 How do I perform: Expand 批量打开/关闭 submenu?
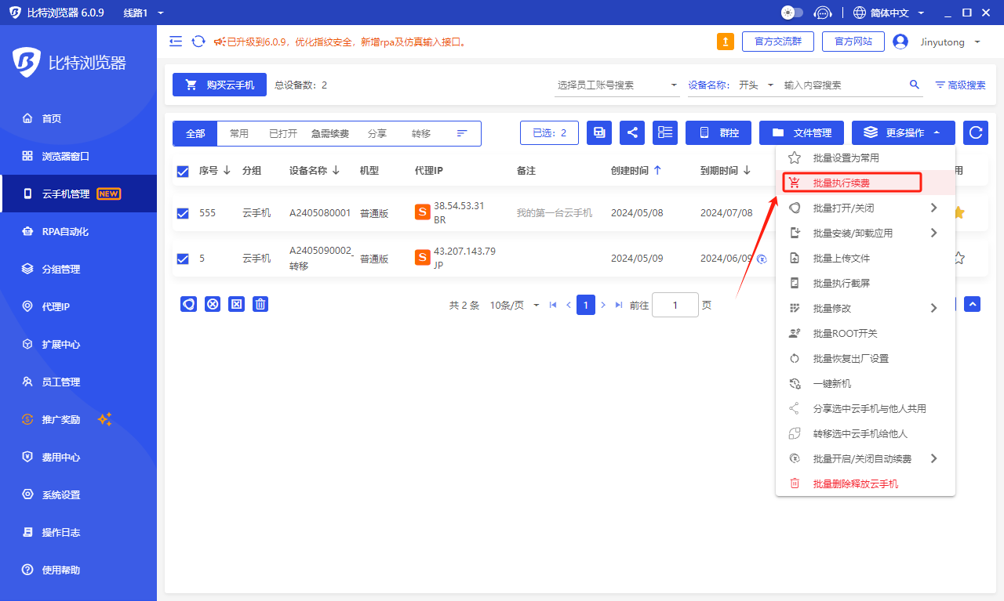click(x=865, y=208)
